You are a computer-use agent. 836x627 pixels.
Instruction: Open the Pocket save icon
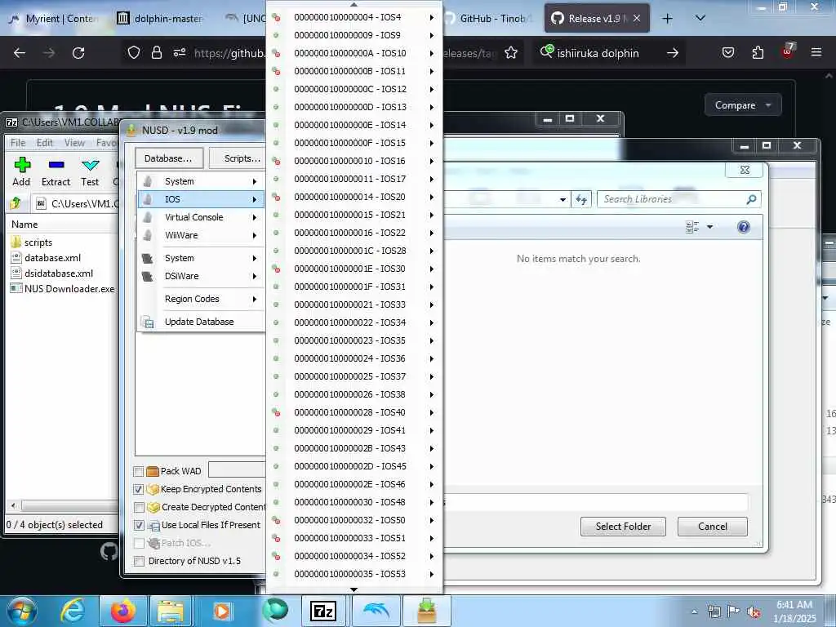[727, 53]
